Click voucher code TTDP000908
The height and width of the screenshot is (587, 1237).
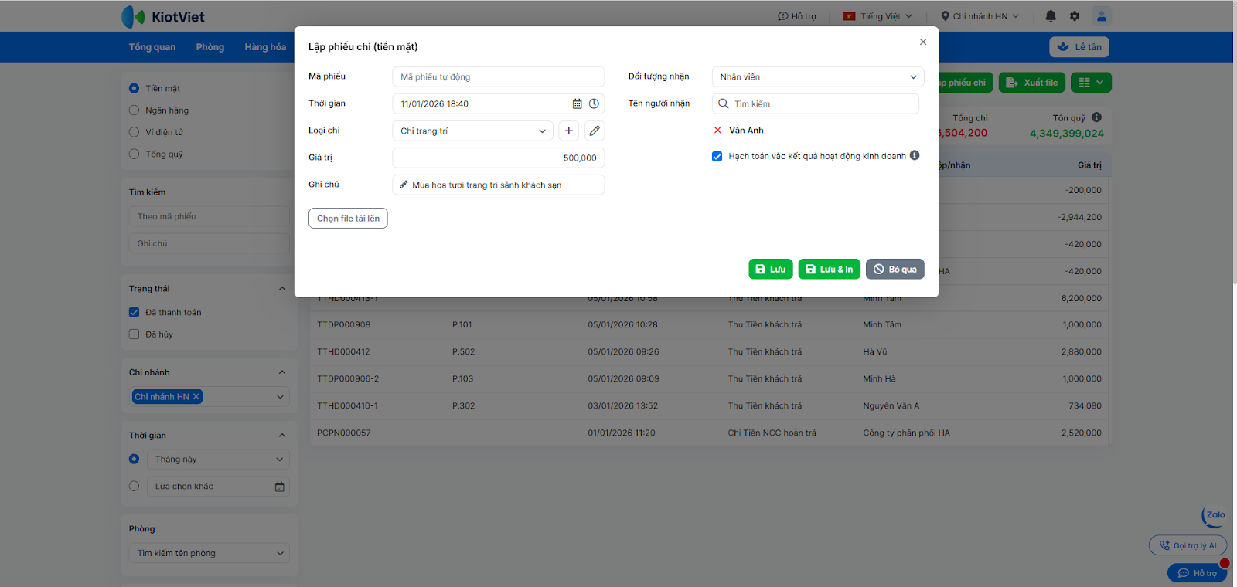pyautogui.click(x=344, y=324)
